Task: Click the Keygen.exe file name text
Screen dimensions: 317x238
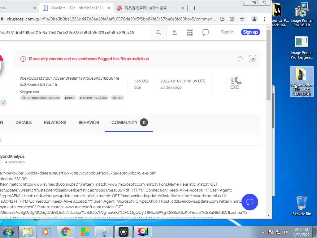Action: pyautogui.click(x=29, y=92)
